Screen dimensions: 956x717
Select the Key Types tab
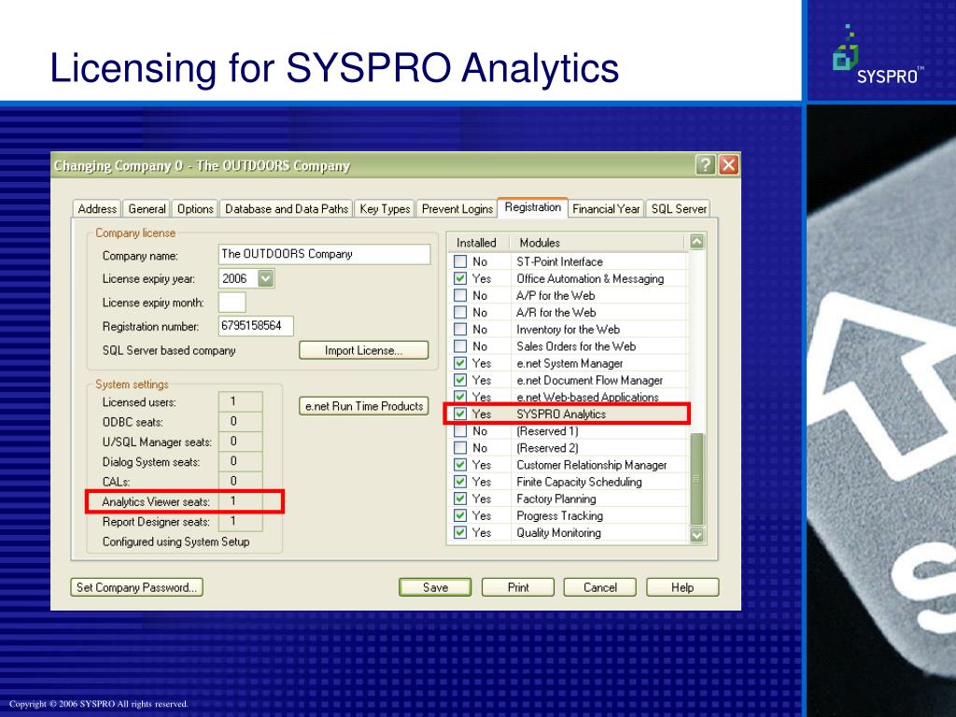point(385,208)
